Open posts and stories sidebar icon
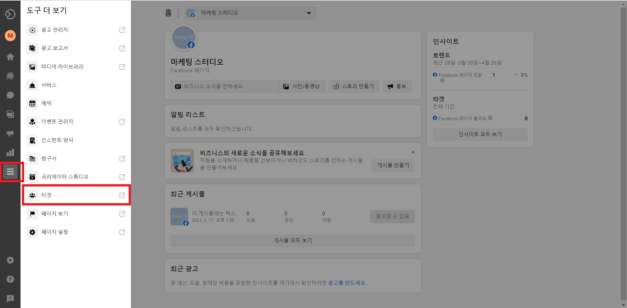Viewport: 627px width, 308px height. point(10,114)
